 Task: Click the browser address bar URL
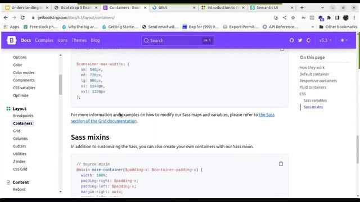pos(76,17)
